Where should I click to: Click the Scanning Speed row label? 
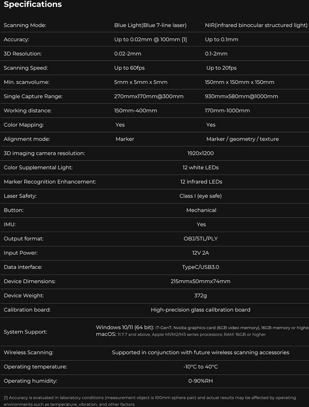point(26,68)
